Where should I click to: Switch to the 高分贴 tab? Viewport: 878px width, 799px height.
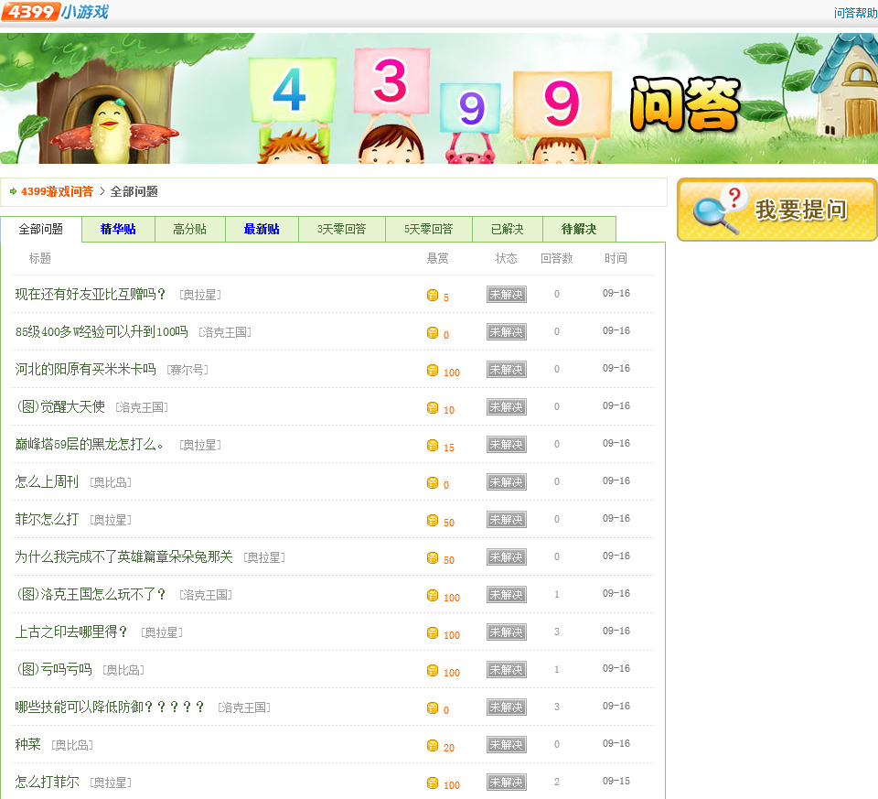point(190,229)
